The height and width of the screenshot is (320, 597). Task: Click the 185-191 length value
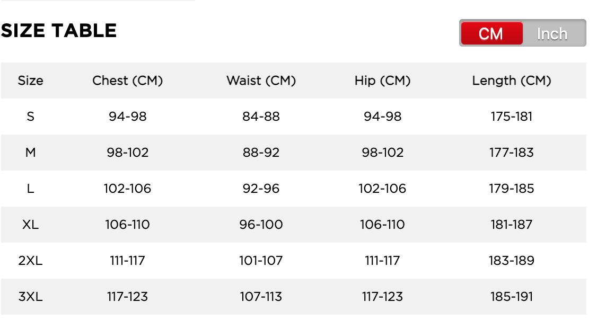(512, 297)
